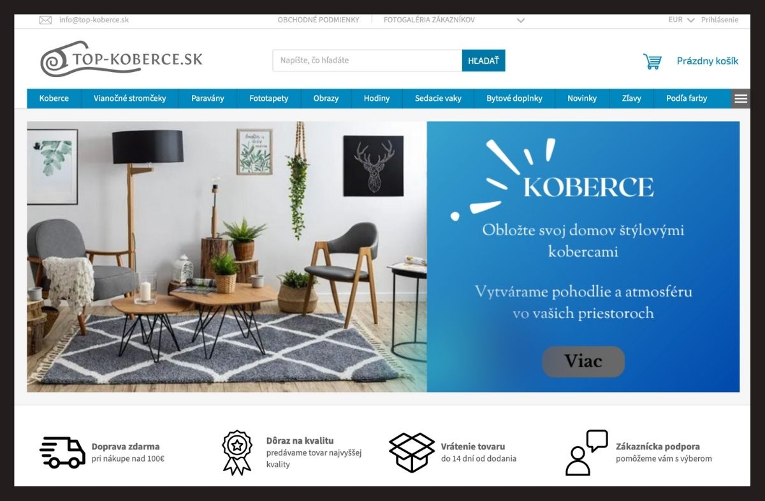Click the living room rug banner image
Screen dimensions: 765x501
tap(227, 256)
